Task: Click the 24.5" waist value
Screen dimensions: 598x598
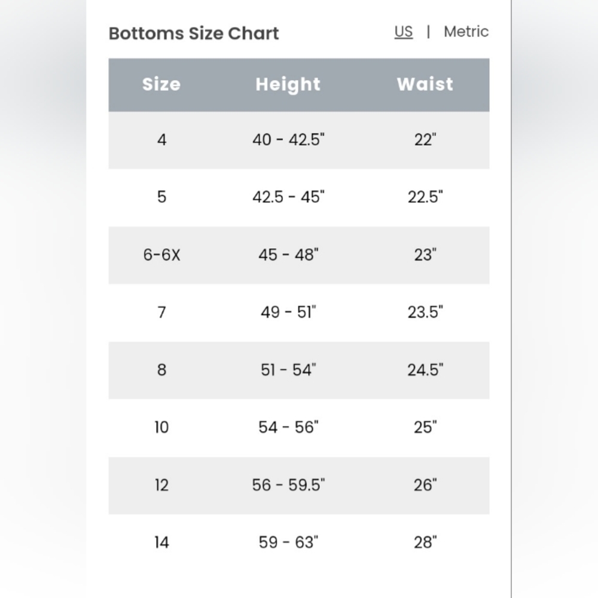Action: click(425, 370)
